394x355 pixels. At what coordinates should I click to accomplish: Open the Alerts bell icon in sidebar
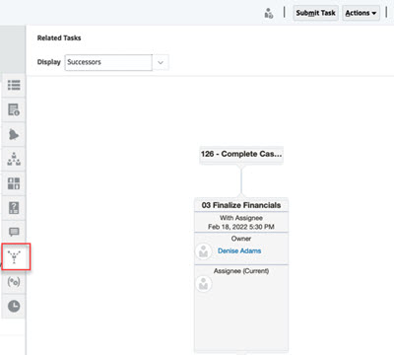14,134
